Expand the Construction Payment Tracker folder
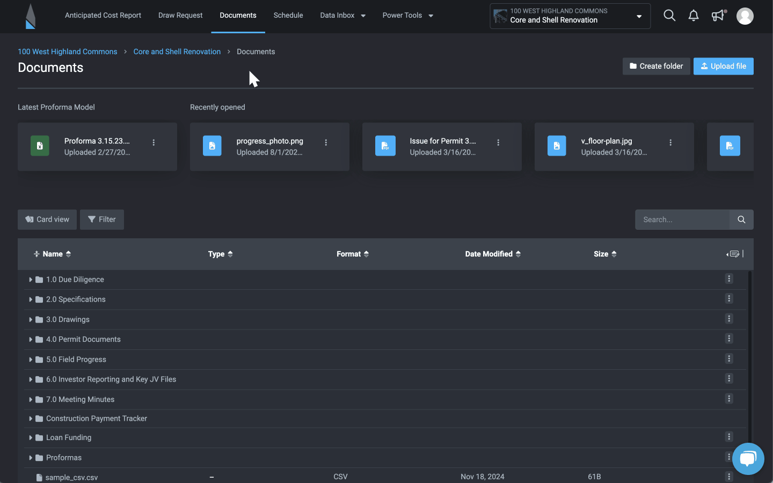773x483 pixels. pos(31,419)
